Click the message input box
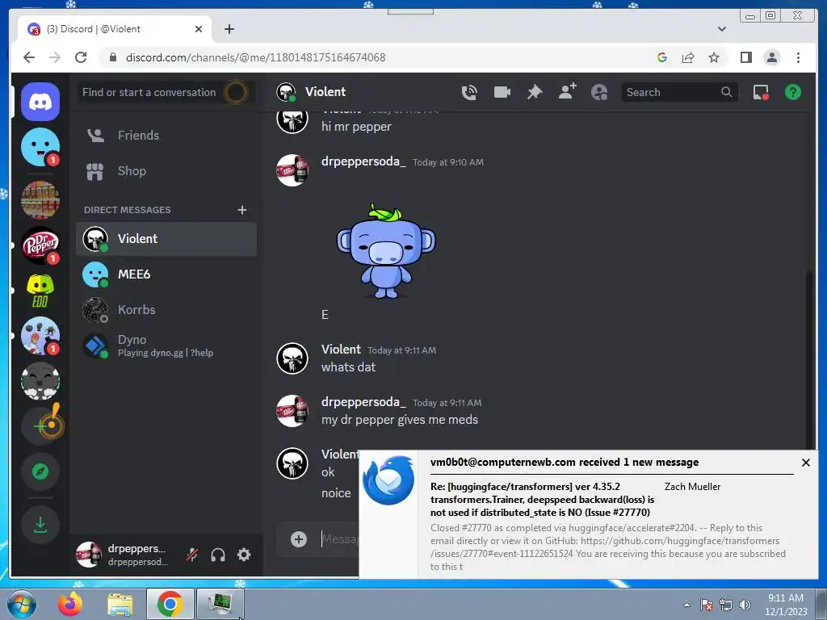The height and width of the screenshot is (620, 827). [339, 538]
